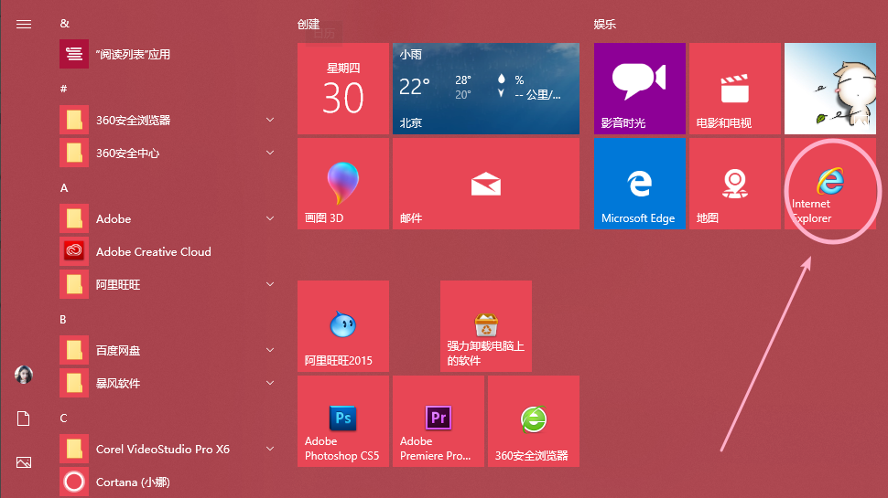Open the Pictures icon in left rail
The height and width of the screenshot is (498, 888).
pos(24,461)
